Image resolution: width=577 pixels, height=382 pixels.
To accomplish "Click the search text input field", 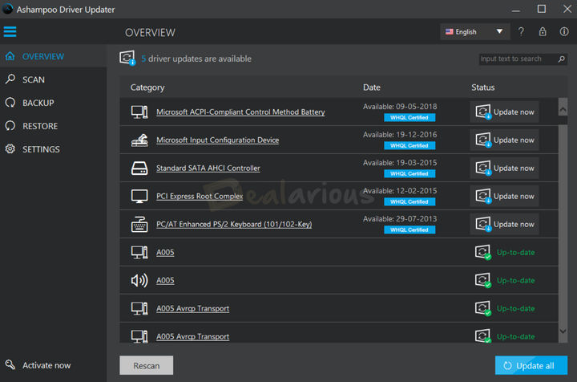I will coord(518,59).
